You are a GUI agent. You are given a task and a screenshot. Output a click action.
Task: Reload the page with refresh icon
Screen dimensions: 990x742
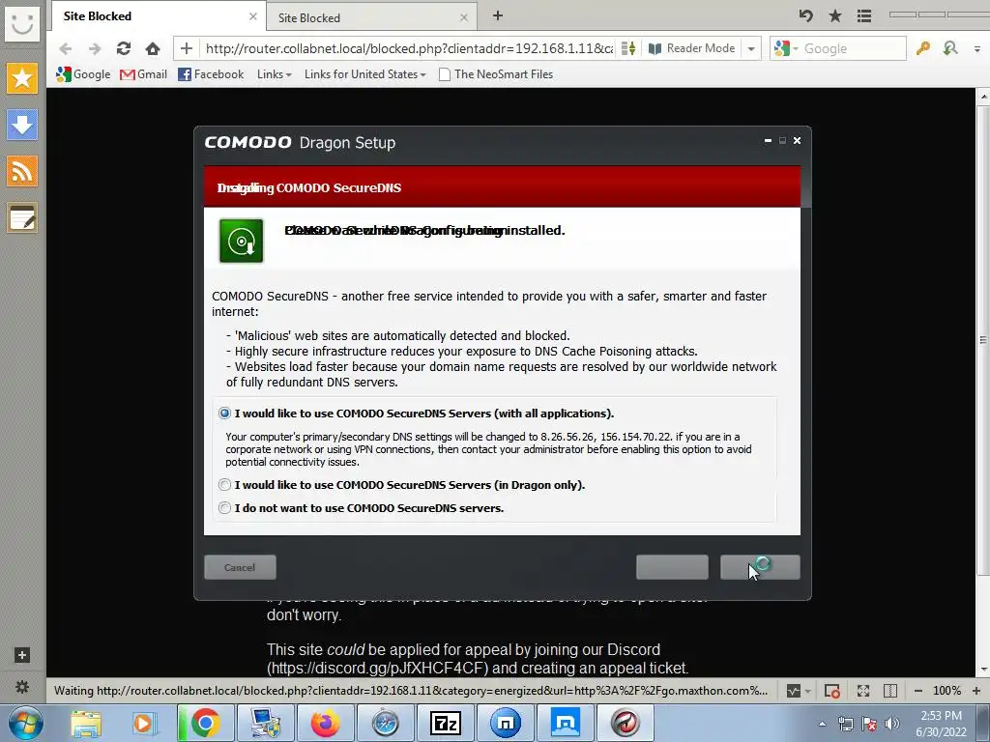(x=124, y=48)
